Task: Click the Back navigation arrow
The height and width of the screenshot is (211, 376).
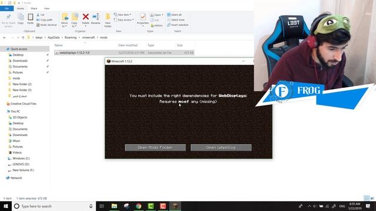Action: (x=5, y=38)
